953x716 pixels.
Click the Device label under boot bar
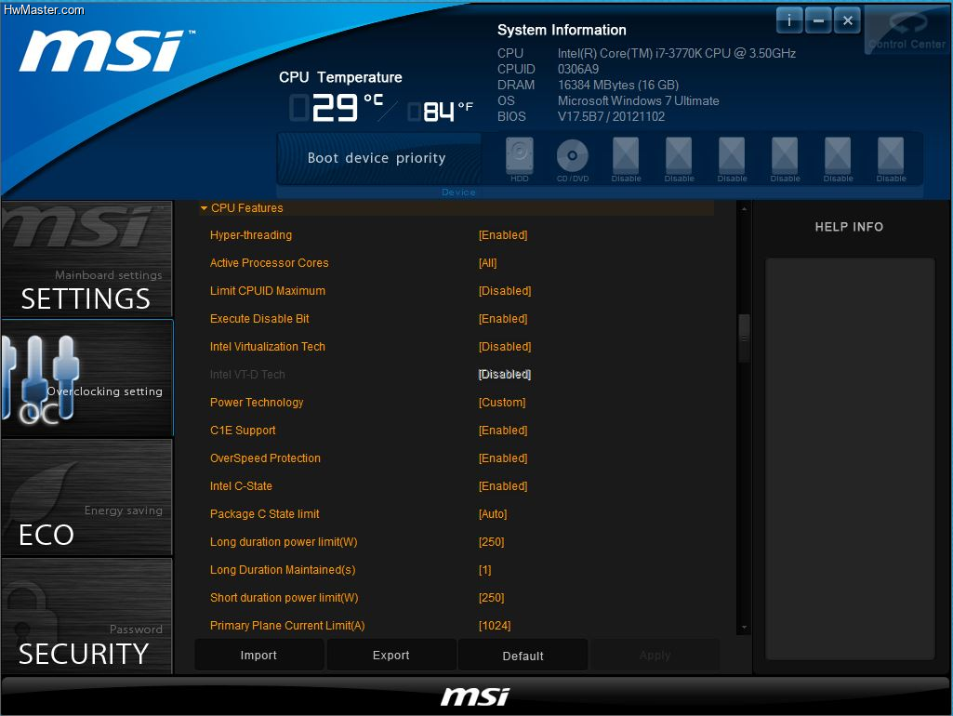[x=459, y=192]
